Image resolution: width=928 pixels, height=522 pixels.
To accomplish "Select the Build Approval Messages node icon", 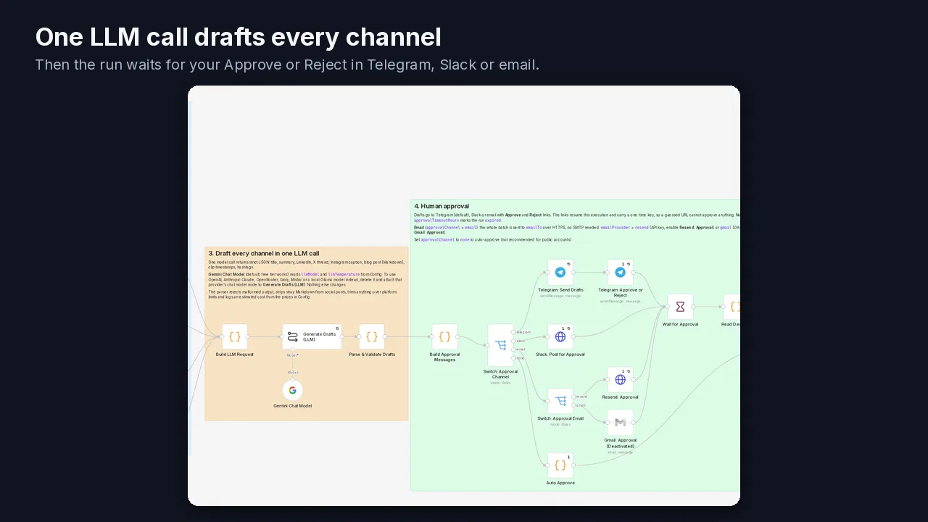I will coord(444,336).
